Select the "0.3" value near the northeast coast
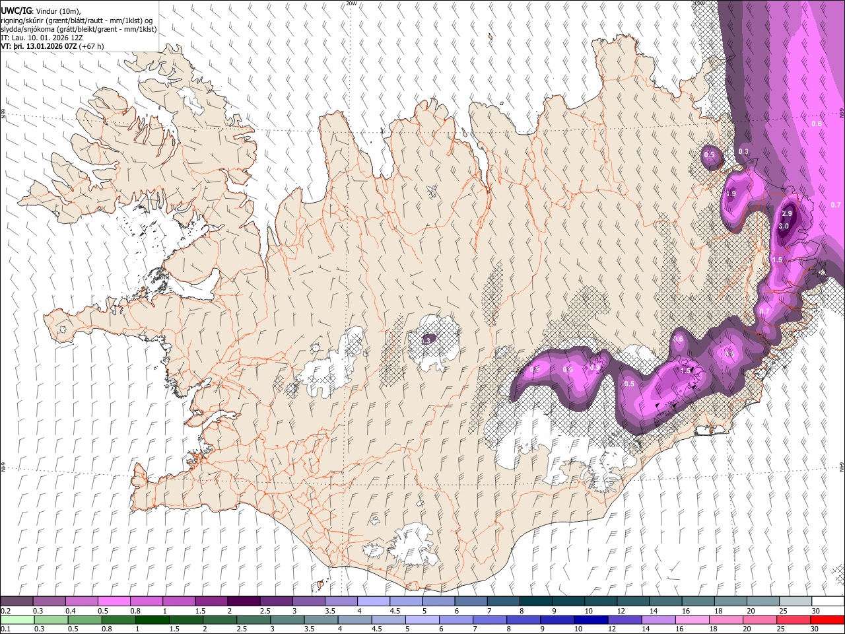The height and width of the screenshot is (634, 845). (743, 151)
